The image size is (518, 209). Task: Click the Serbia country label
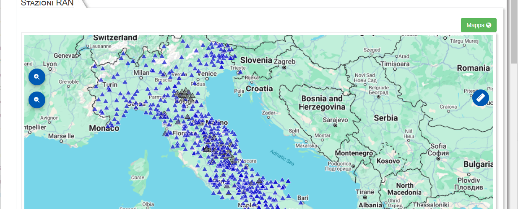pos(386,118)
